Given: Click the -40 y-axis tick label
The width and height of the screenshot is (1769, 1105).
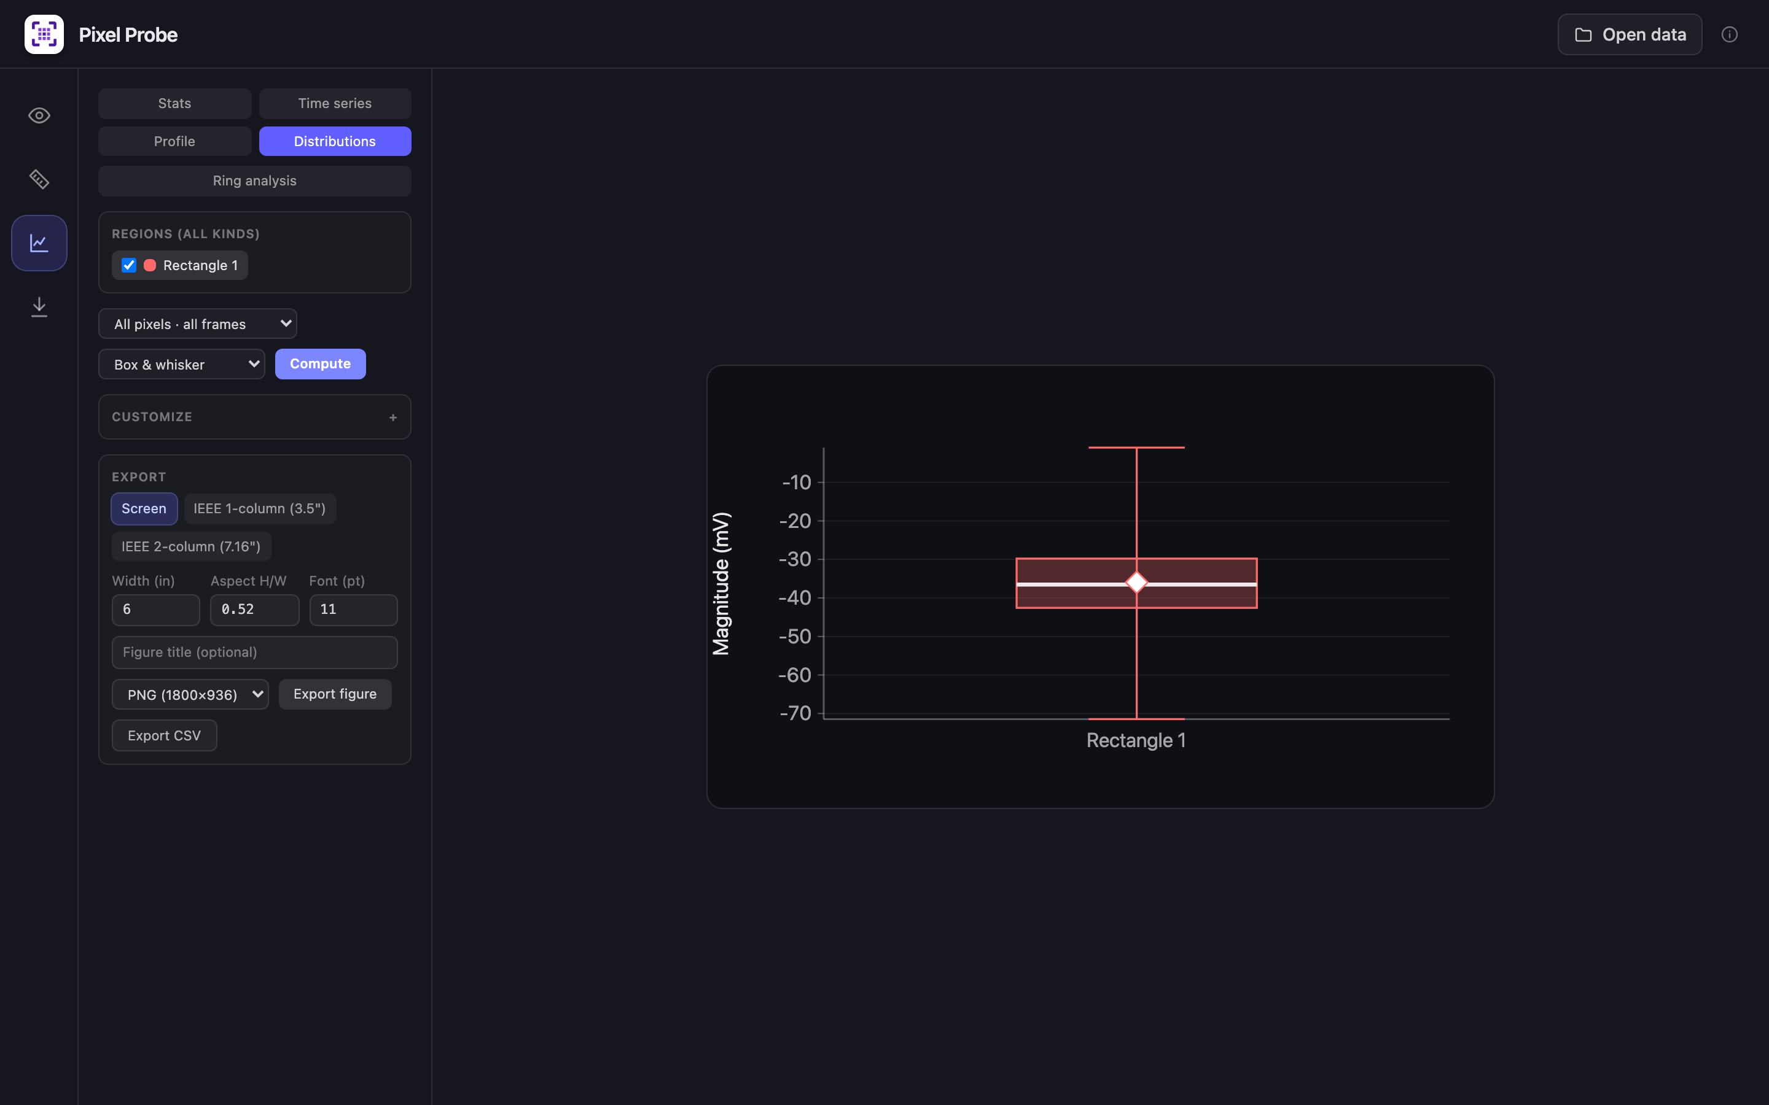Looking at the screenshot, I should pyautogui.click(x=795, y=598).
